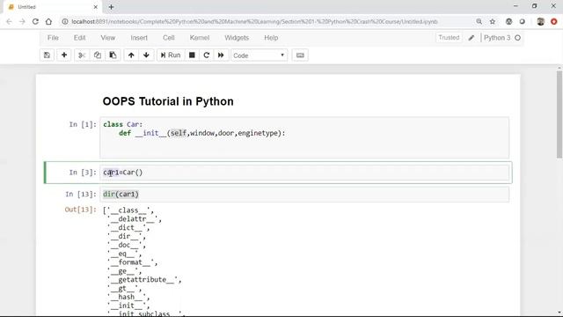The width and height of the screenshot is (563, 317).
Task: Insert a cell below with plus icon
Action: pyautogui.click(x=64, y=55)
